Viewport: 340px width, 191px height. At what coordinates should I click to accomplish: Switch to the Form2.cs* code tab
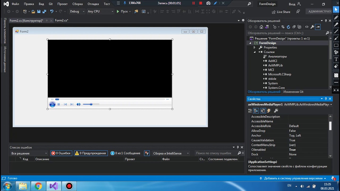62,20
